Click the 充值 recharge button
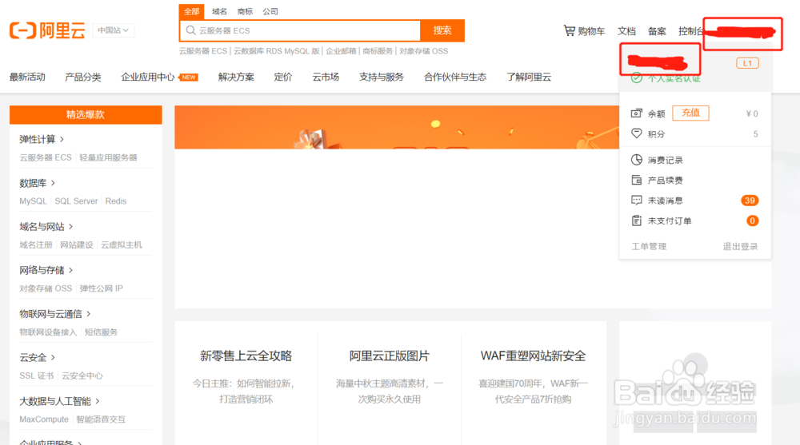 coord(691,113)
